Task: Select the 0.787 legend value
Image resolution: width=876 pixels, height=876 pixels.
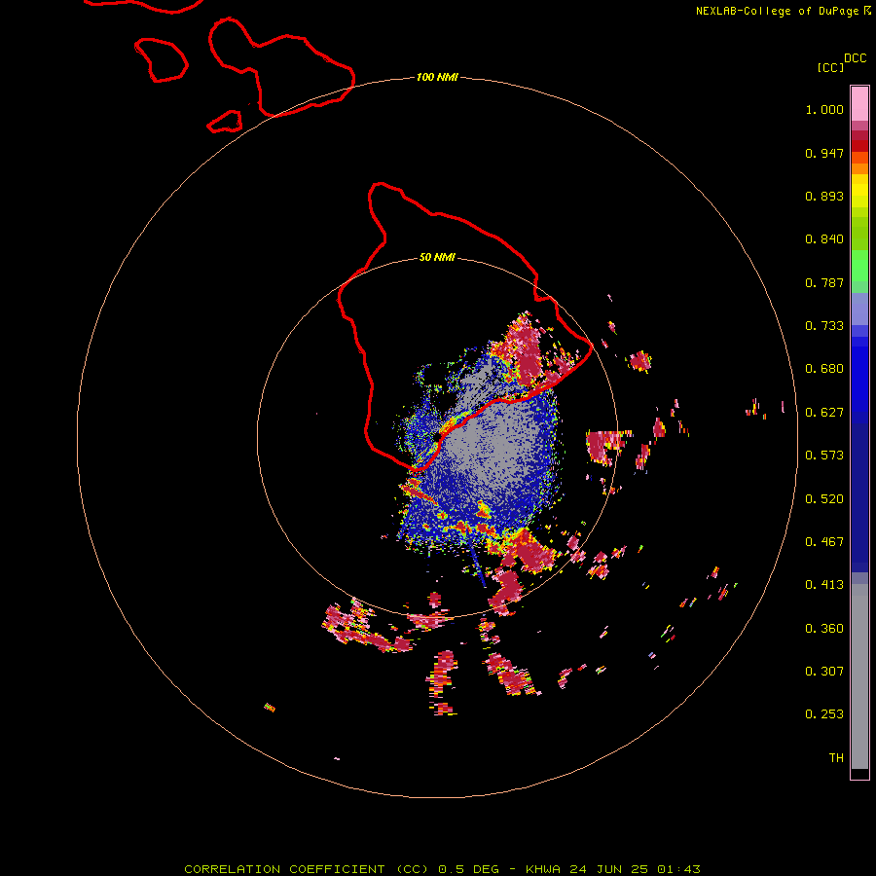Action: click(824, 282)
